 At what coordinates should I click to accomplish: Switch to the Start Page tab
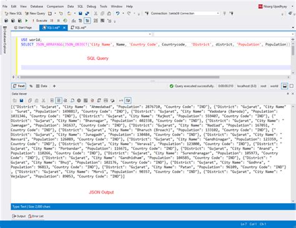click(23, 27)
